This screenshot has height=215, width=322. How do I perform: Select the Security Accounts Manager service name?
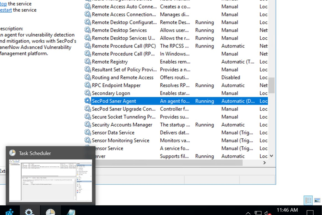[122, 125]
